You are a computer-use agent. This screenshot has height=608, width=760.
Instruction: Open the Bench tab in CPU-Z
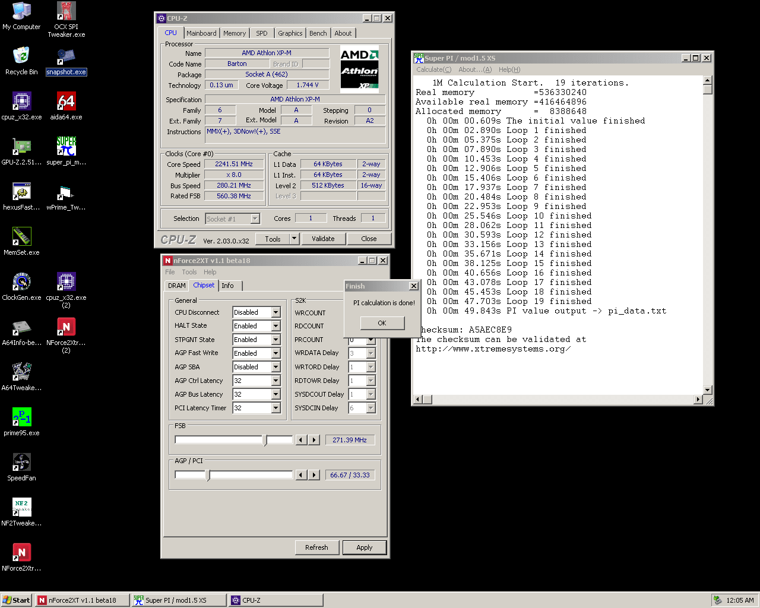[x=318, y=33]
